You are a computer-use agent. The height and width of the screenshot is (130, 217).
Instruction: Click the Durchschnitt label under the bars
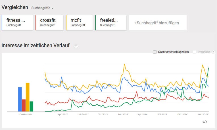[26, 115]
